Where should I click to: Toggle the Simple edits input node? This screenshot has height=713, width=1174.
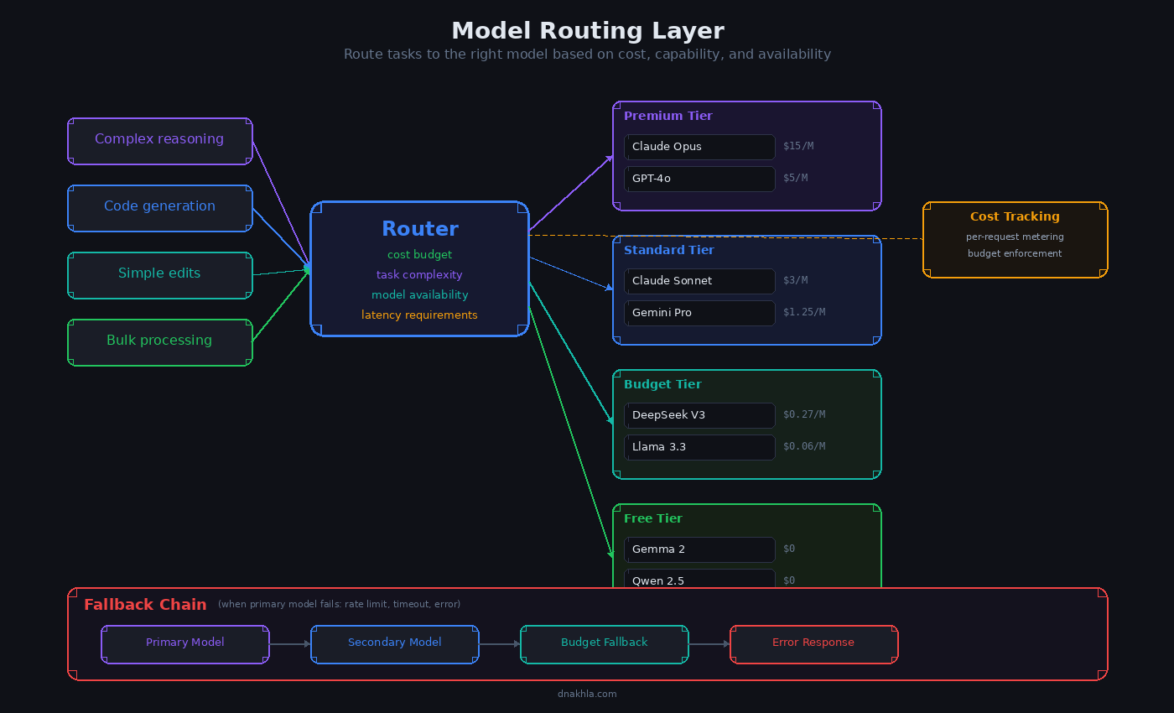[159, 273]
